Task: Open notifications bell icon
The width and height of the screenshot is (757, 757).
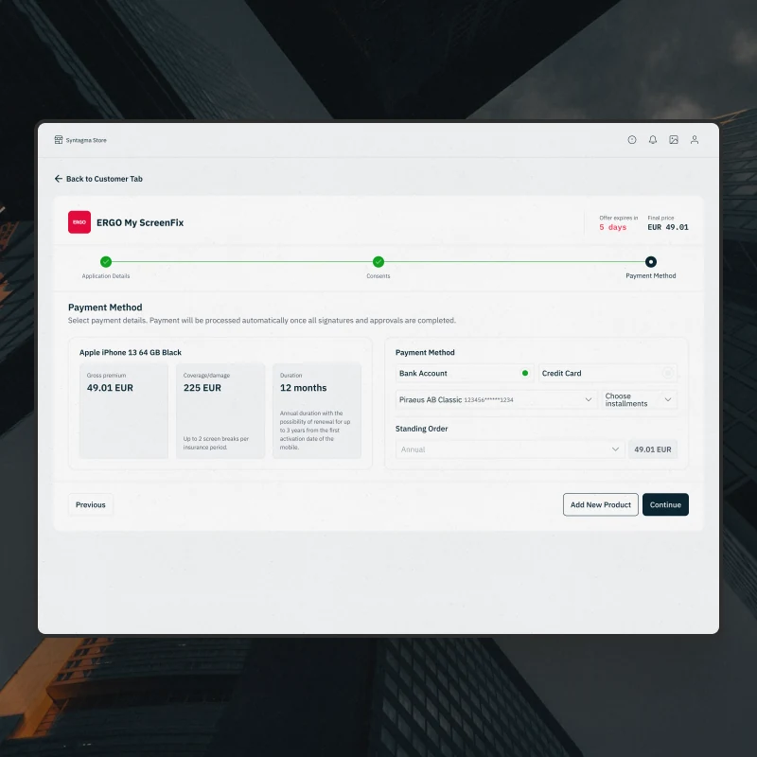Action: point(653,140)
